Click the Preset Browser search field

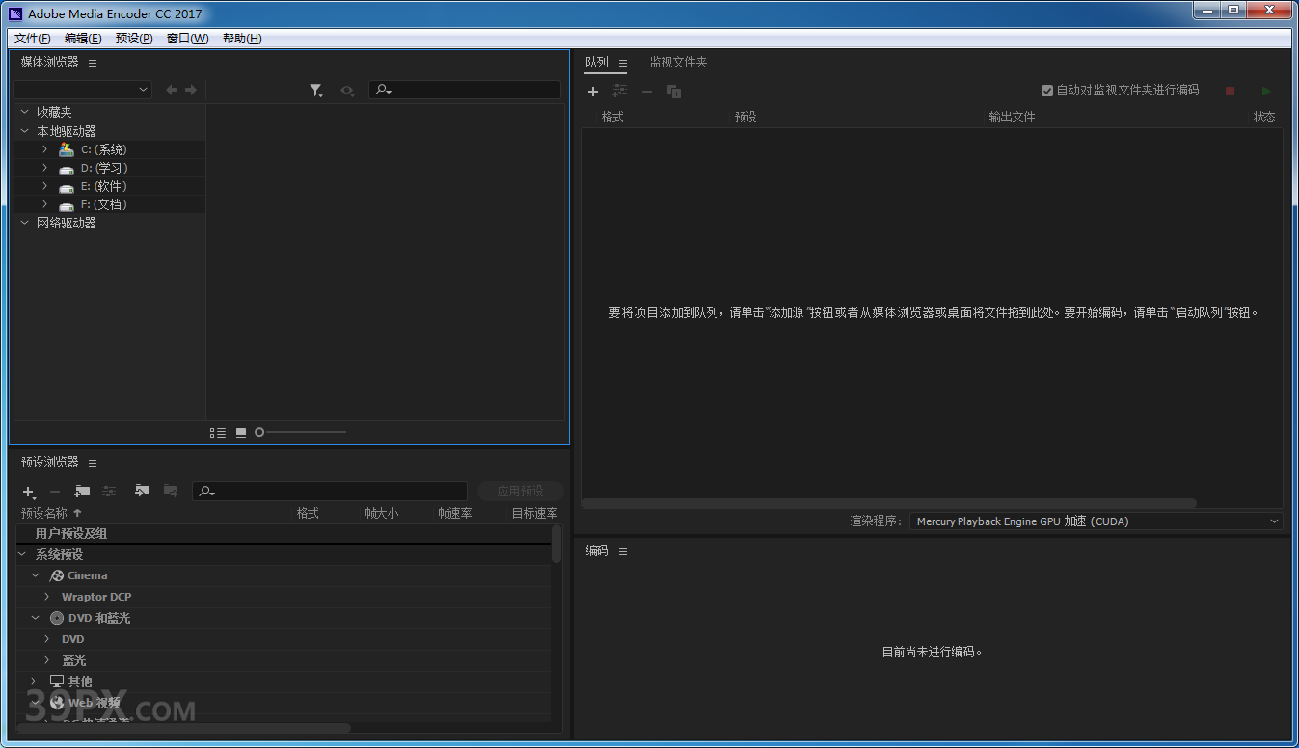tap(330, 492)
